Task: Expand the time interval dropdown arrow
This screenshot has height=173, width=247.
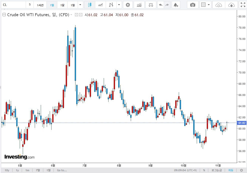Action: [x=80, y=5]
